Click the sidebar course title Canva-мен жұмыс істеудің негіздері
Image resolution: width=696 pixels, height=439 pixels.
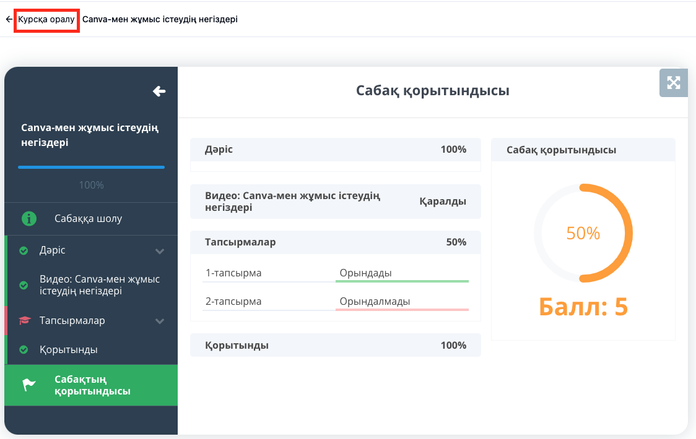tap(90, 135)
